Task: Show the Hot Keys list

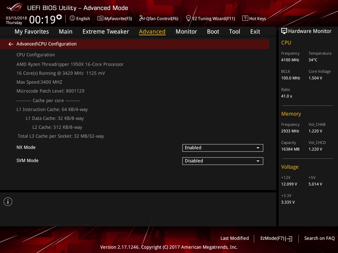Action: pyautogui.click(x=254, y=18)
